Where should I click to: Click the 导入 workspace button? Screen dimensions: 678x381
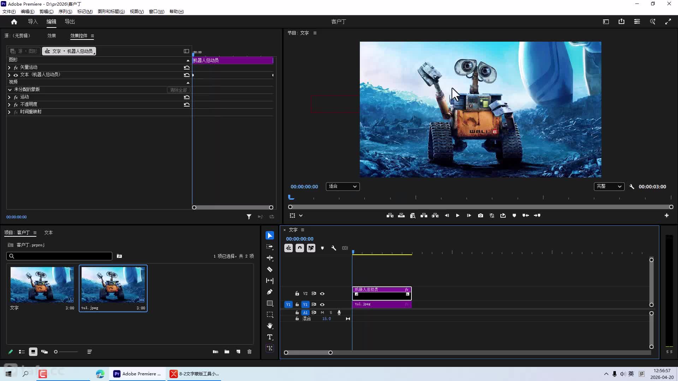[33, 22]
